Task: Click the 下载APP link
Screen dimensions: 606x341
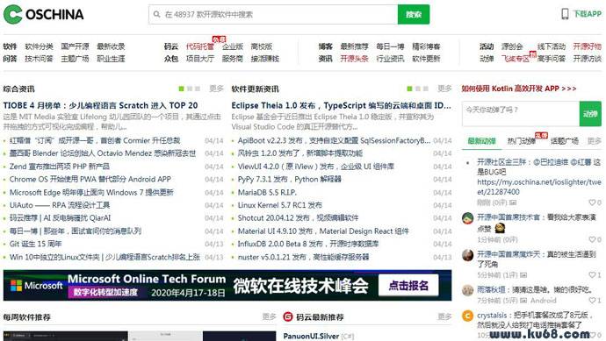Action: click(x=587, y=14)
